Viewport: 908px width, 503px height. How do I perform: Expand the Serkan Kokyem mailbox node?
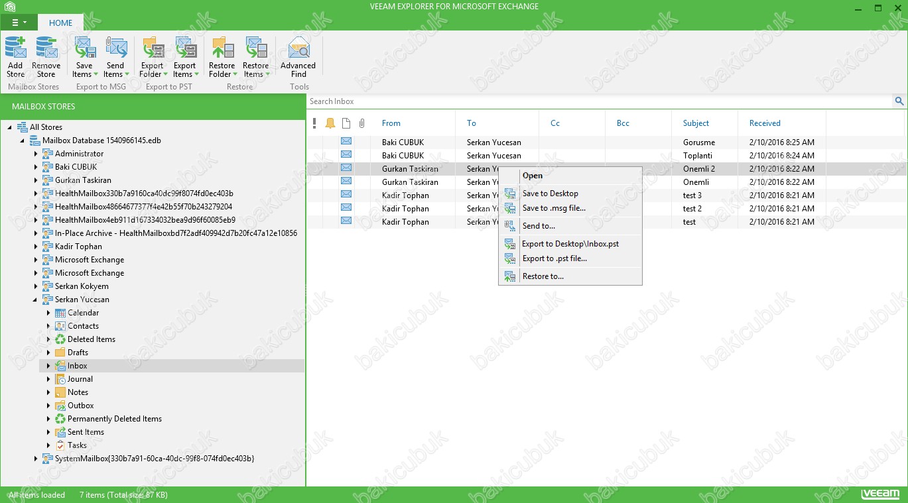pyautogui.click(x=36, y=286)
